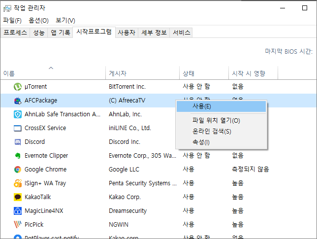Image resolution: width=317 pixels, height=239 pixels.
Task: Select the Evernote Clipper row name
Action: (46, 156)
